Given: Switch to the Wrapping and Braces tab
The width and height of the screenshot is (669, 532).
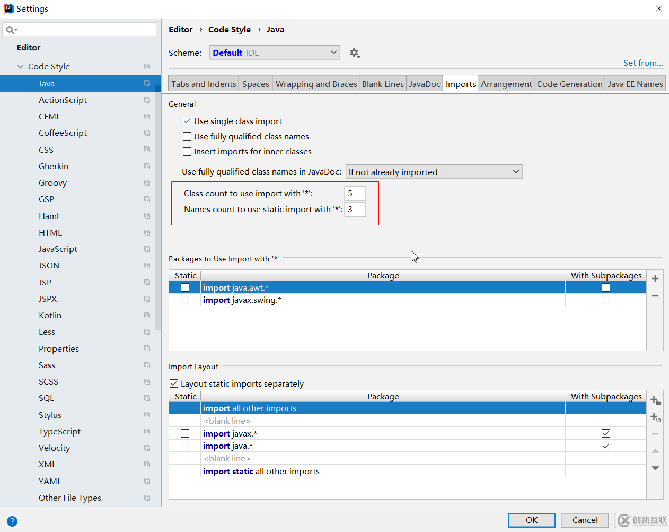Looking at the screenshot, I should pos(316,84).
